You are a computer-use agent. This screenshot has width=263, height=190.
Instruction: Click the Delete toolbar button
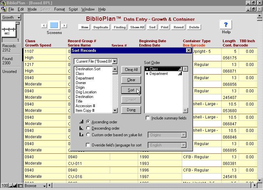click(x=194, y=27)
